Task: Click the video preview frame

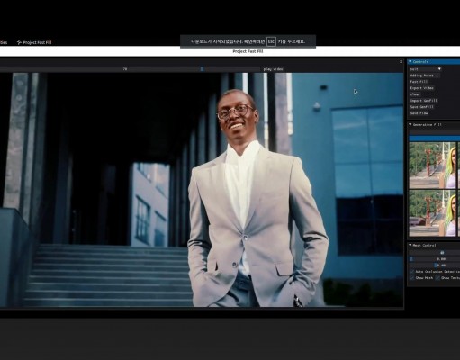Action: pos(202,190)
